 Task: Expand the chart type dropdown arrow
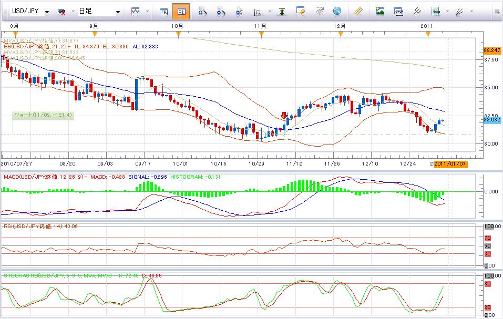tap(147, 12)
